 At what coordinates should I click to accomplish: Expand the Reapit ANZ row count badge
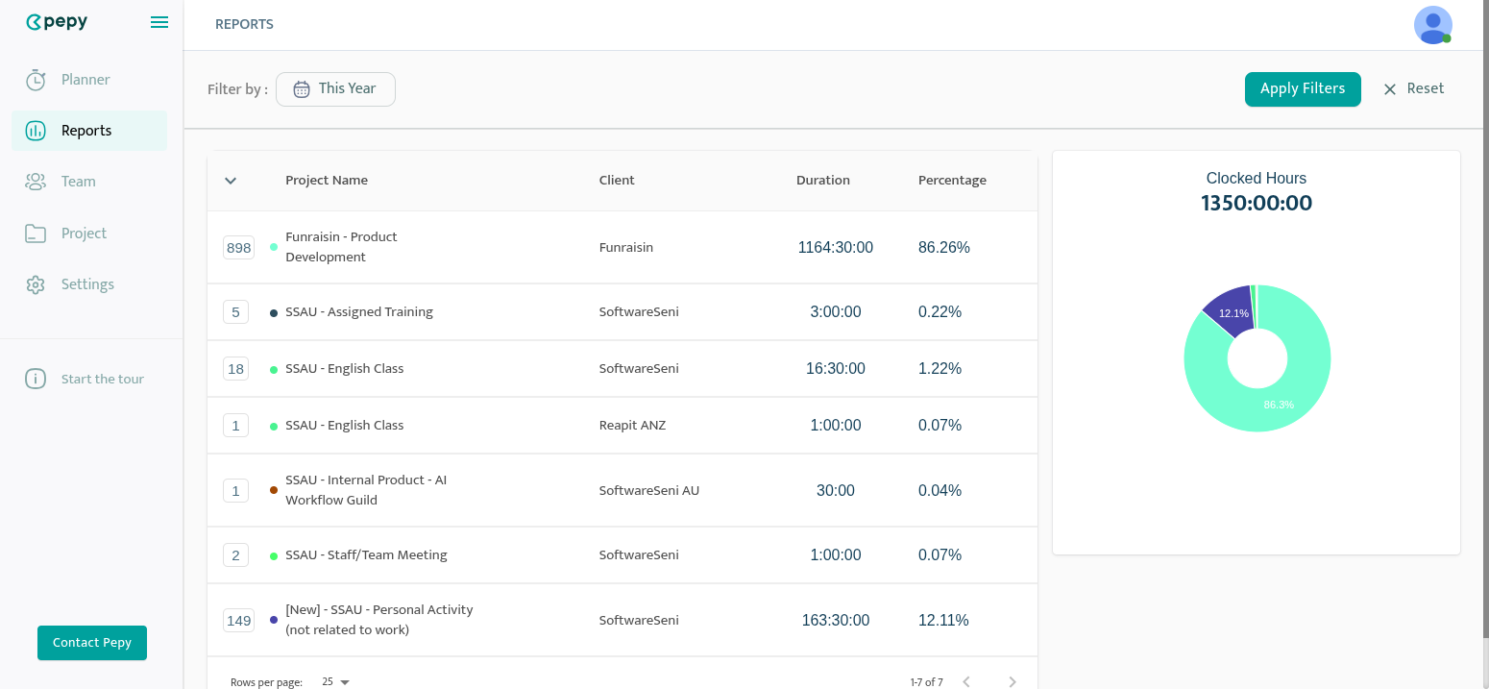pyautogui.click(x=236, y=426)
